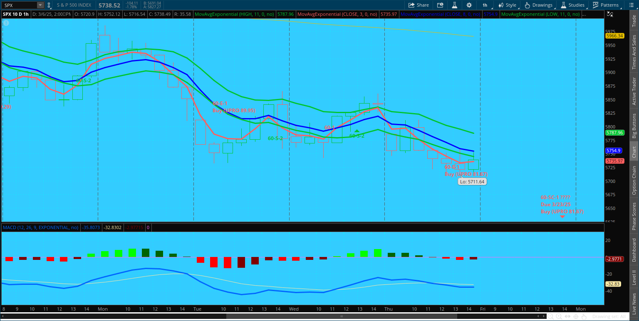Click the SPX symbol input field
This screenshot has width=639, height=321.
(x=20, y=5)
